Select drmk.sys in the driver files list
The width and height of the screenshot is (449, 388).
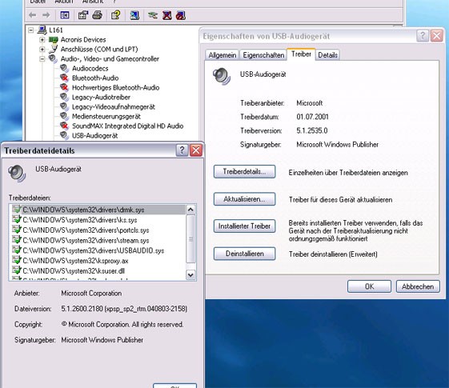point(98,210)
